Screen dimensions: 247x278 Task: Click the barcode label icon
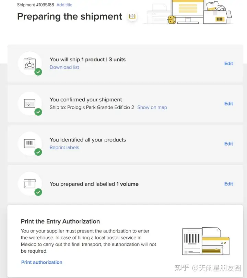[x=30, y=143]
